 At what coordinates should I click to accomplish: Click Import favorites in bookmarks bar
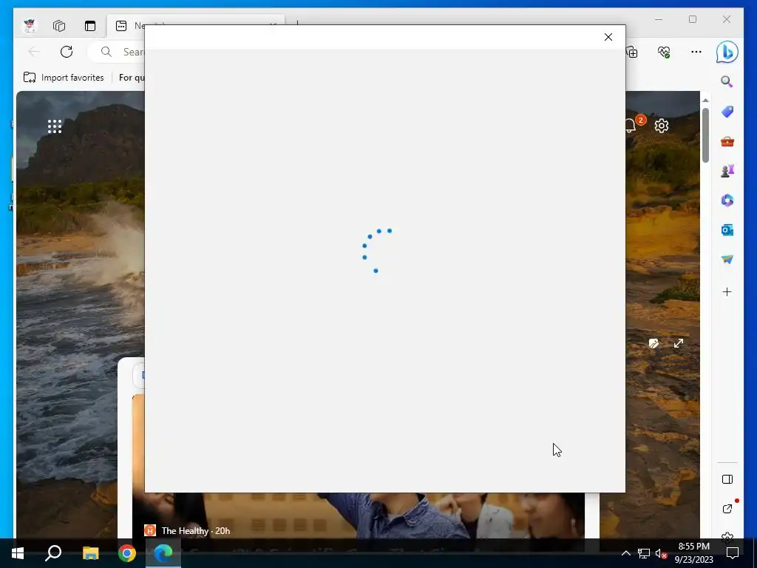click(x=64, y=77)
